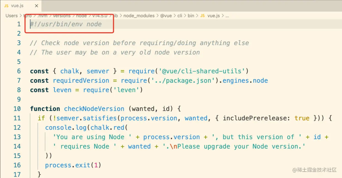
Task: Click the shebang '#!/usr/bin/env node' text
Action: pyautogui.click(x=66, y=24)
